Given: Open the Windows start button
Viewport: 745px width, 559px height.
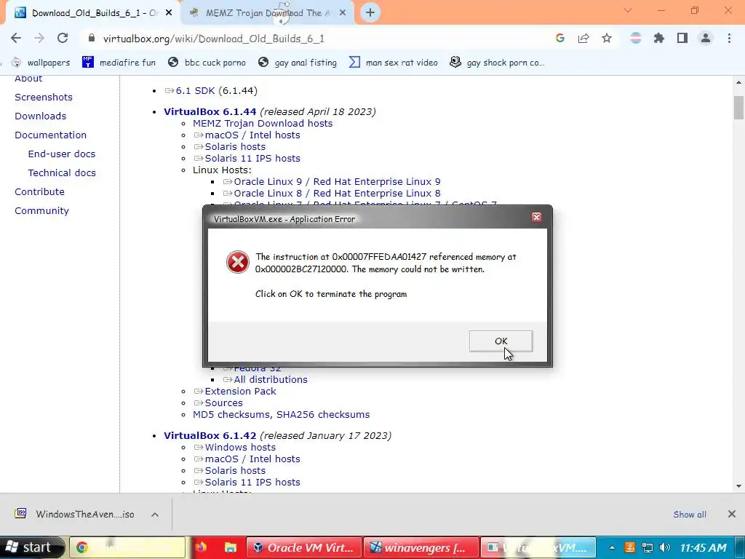Looking at the screenshot, I should tap(31, 547).
